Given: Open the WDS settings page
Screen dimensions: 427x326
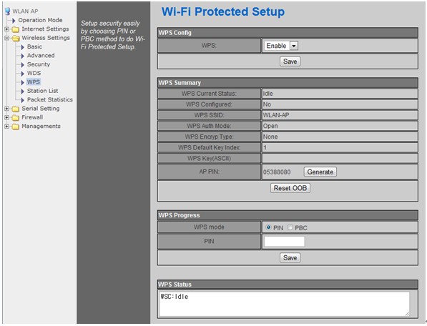Looking at the screenshot, I should point(34,73).
